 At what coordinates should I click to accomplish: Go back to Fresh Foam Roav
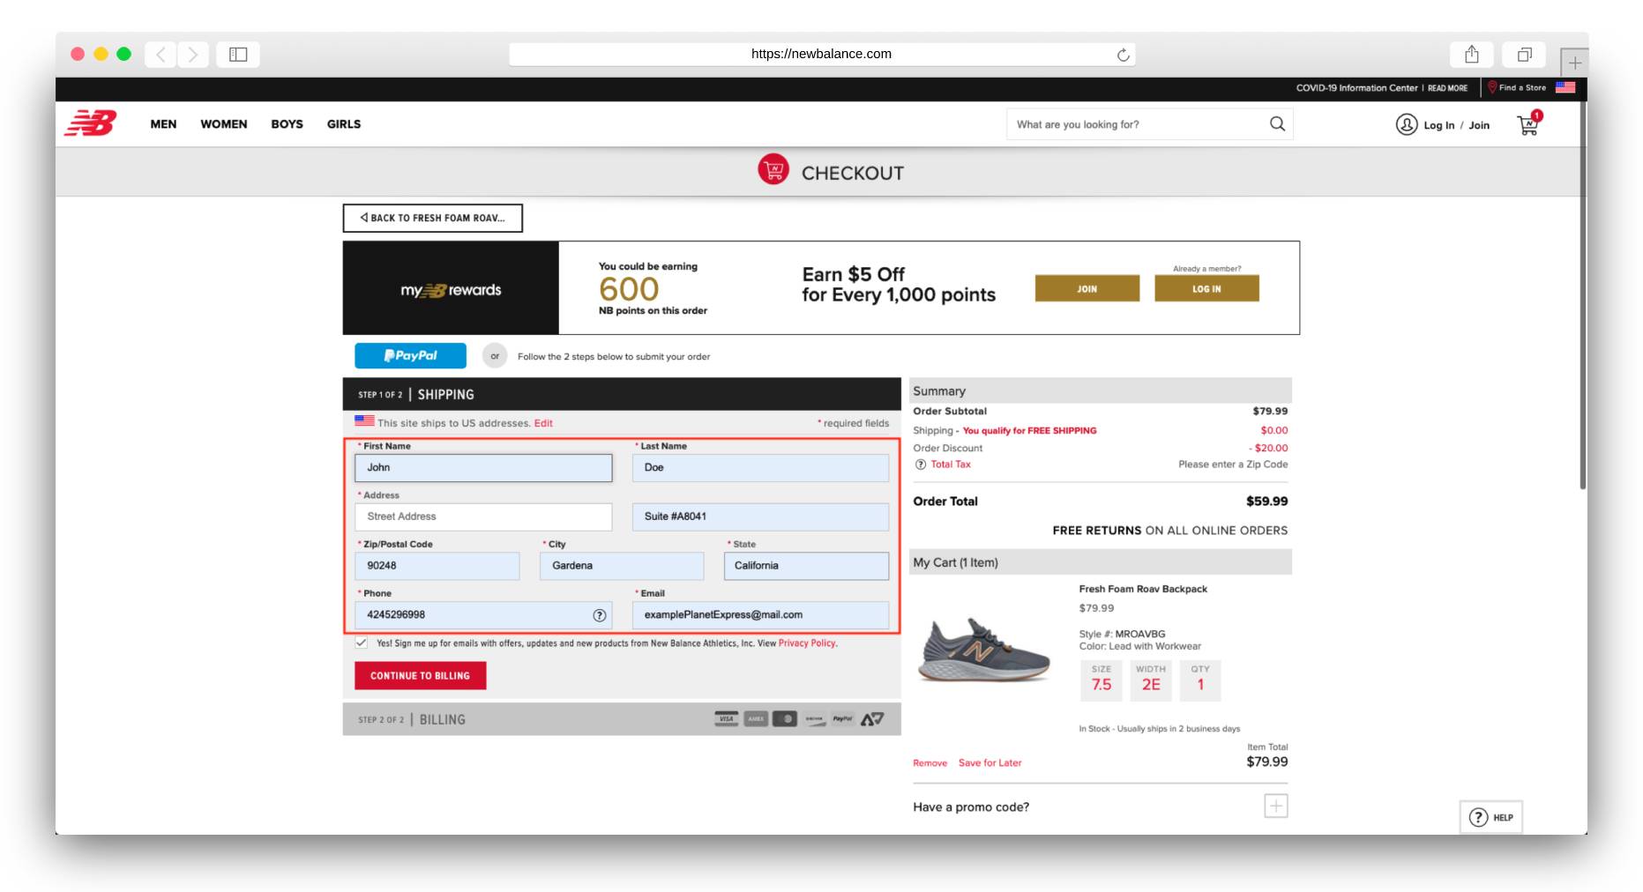432,218
